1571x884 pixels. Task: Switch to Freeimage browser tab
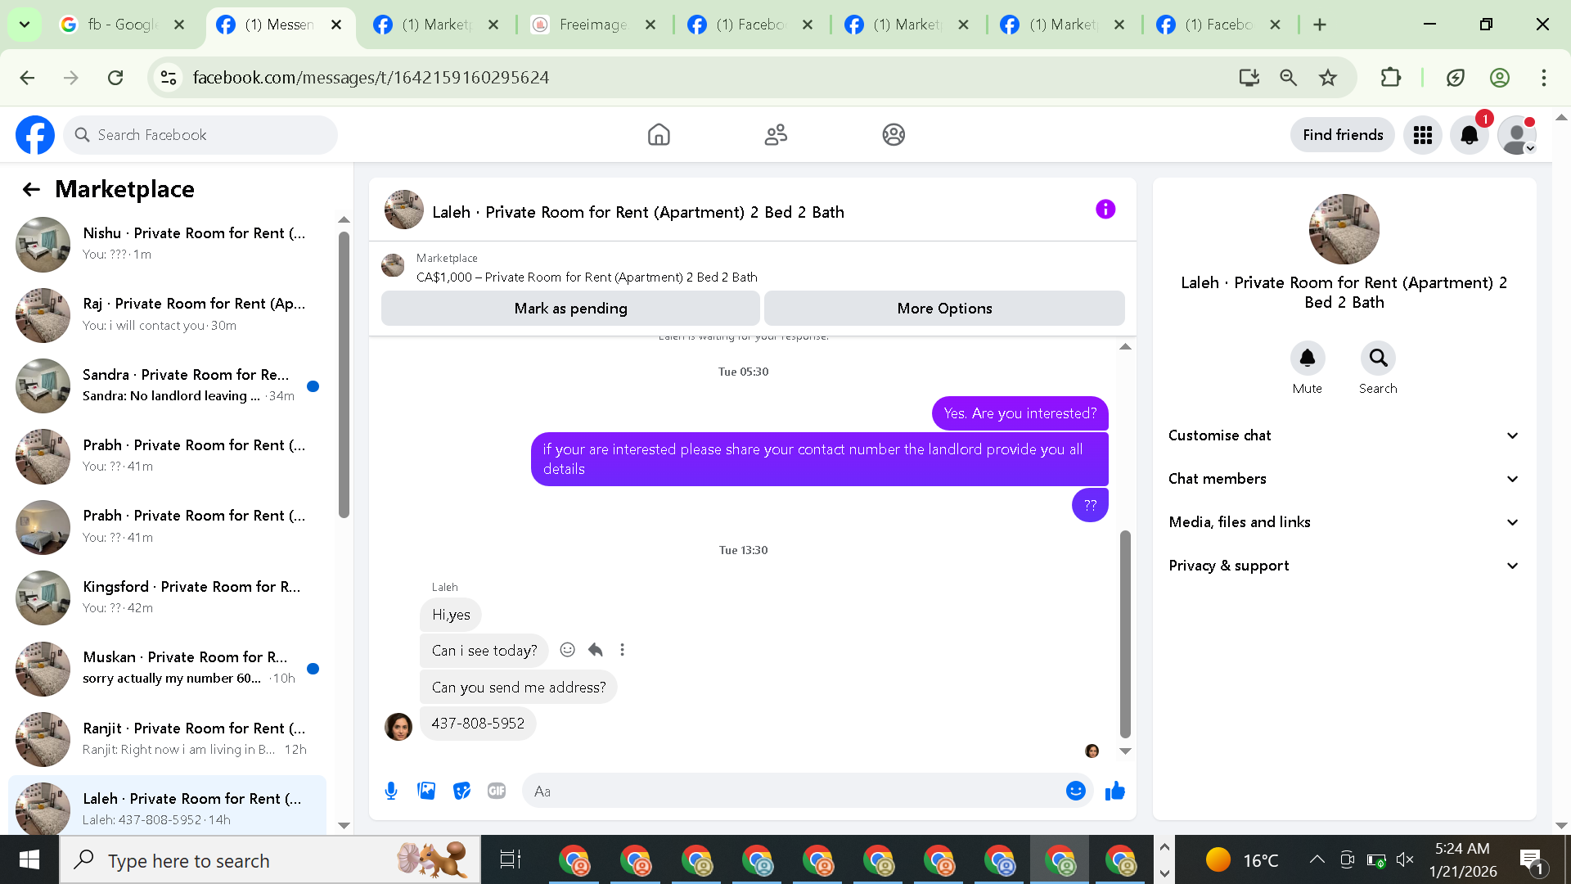[x=592, y=25]
